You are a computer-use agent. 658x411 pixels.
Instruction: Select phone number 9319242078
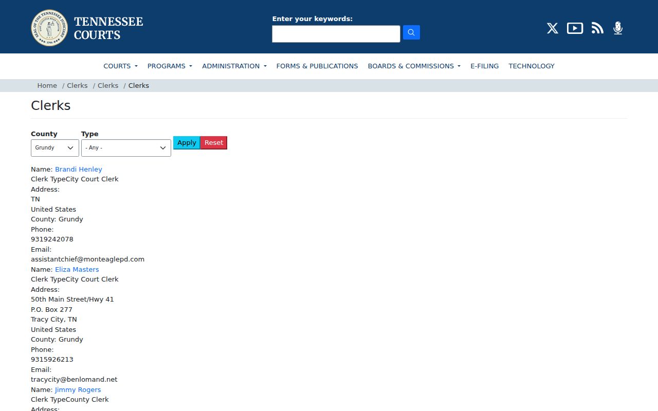52,239
